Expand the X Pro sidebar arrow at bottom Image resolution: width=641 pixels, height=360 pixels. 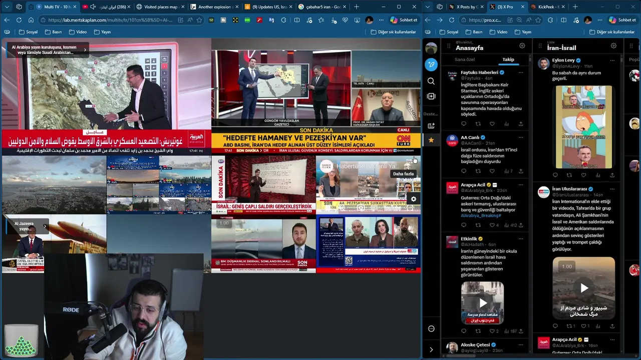431,349
